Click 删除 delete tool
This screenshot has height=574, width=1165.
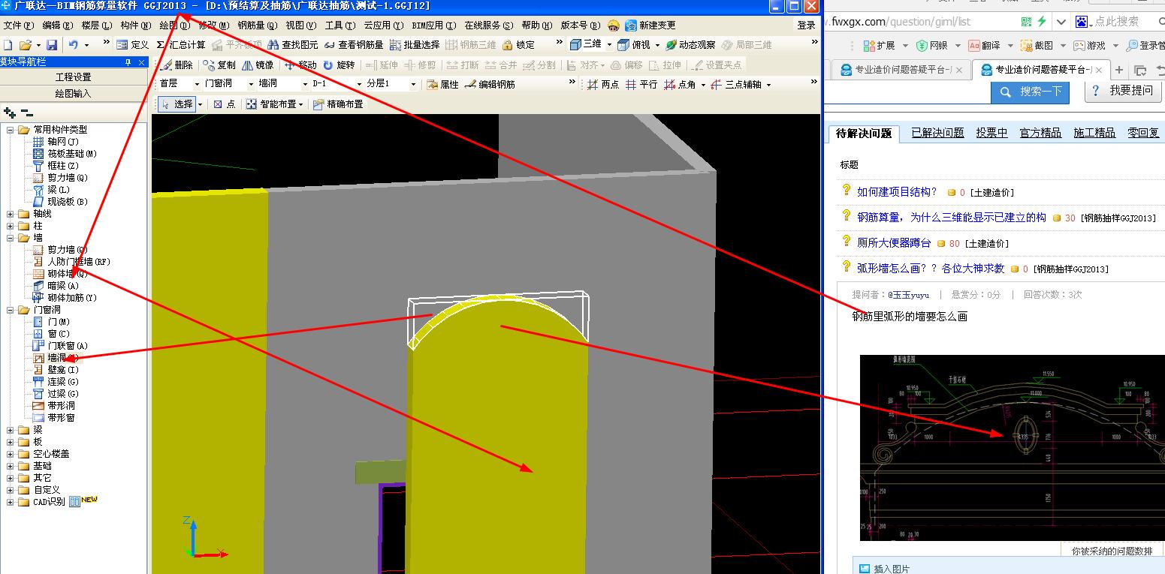(x=177, y=65)
